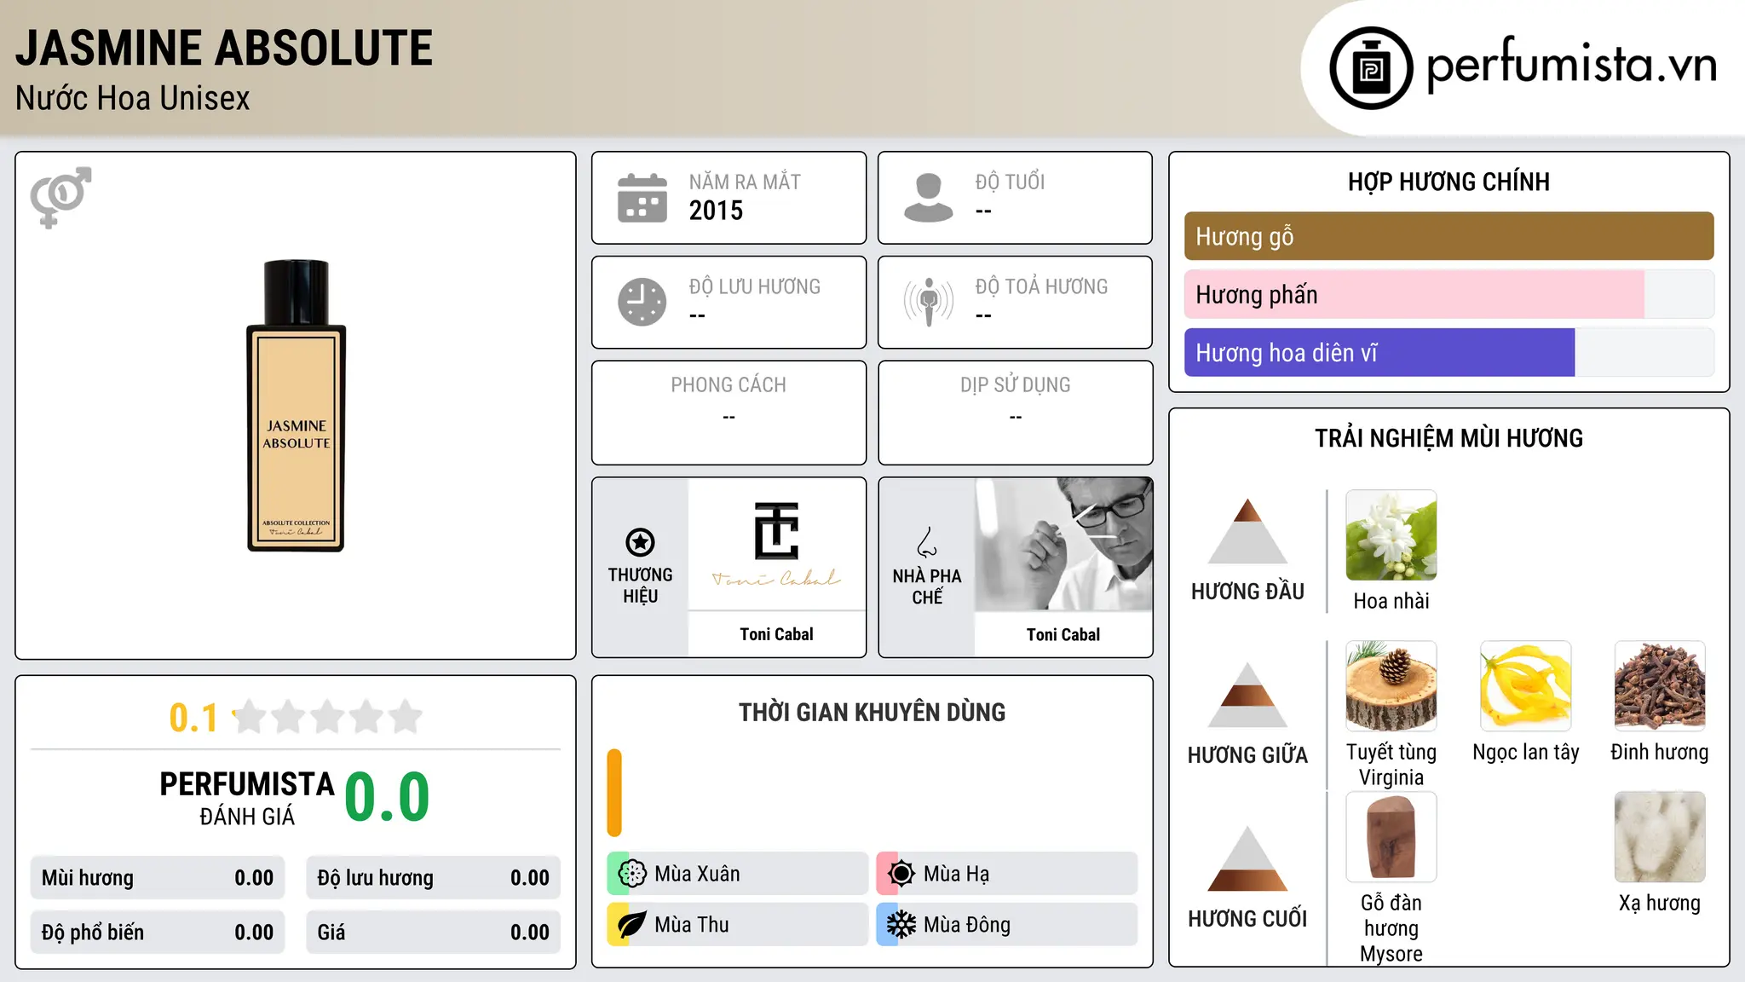Click the clock icon beside ĐỘ LƯU HƯƠNG

[x=642, y=302]
